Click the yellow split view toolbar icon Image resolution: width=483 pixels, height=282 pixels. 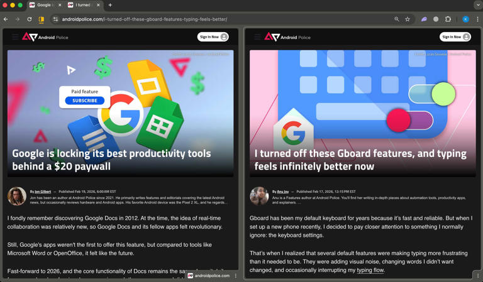pyautogui.click(x=41, y=19)
